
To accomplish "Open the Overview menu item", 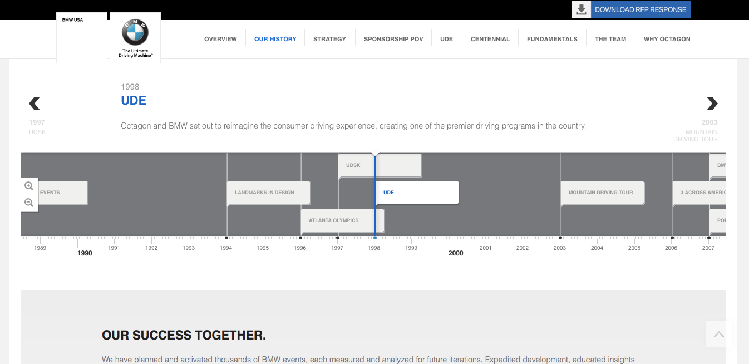I will click(x=220, y=39).
